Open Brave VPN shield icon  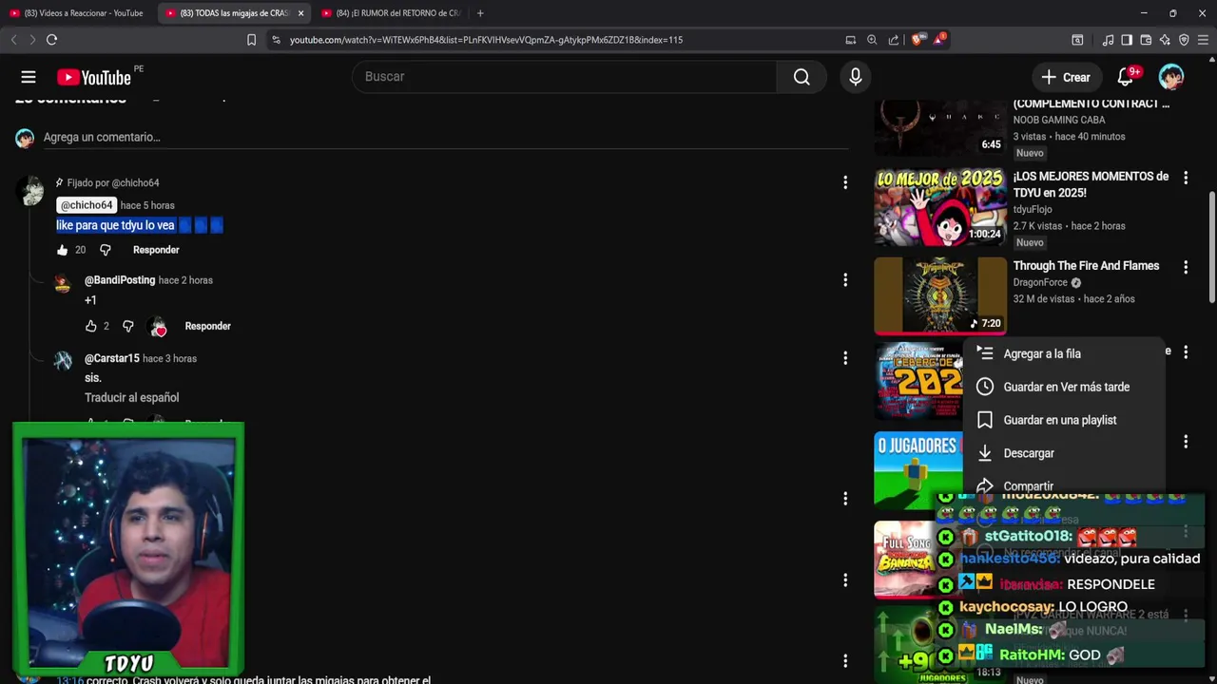pos(1184,40)
